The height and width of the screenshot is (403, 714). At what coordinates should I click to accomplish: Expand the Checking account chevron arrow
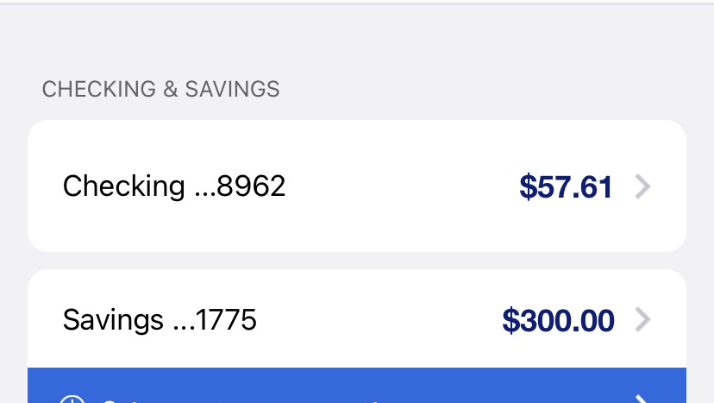click(642, 186)
